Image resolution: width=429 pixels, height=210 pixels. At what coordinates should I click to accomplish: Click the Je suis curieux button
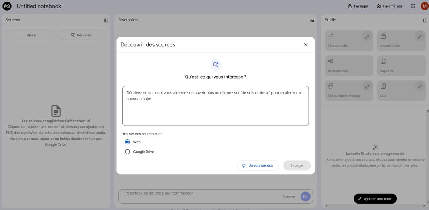coord(258,166)
